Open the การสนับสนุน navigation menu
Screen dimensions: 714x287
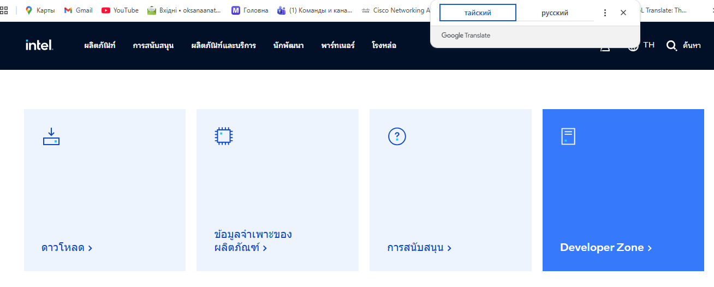pyautogui.click(x=153, y=46)
